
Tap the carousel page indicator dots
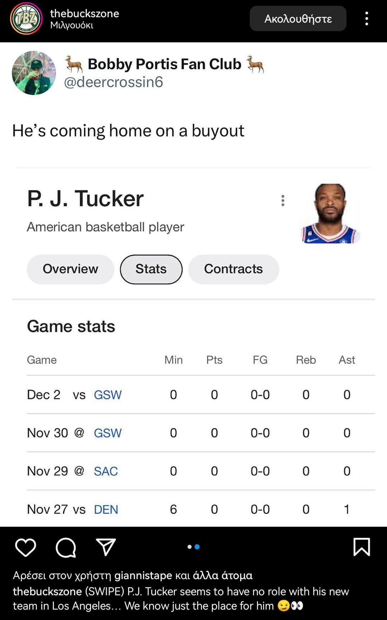point(193,547)
